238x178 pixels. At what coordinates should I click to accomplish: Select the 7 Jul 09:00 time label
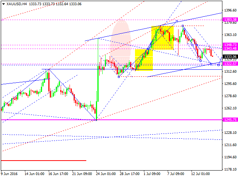[176, 174]
